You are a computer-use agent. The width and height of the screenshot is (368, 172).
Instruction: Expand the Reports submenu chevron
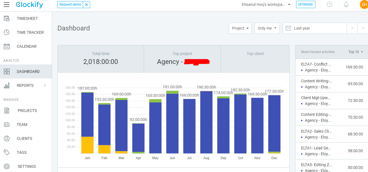45,85
